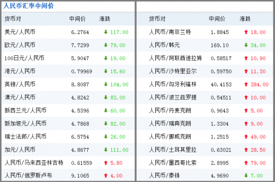Image resolution: width=275 pixels, height=182 pixels.
Task: Select the 100日元/人民币 currency pair
Action: coord(24,58)
